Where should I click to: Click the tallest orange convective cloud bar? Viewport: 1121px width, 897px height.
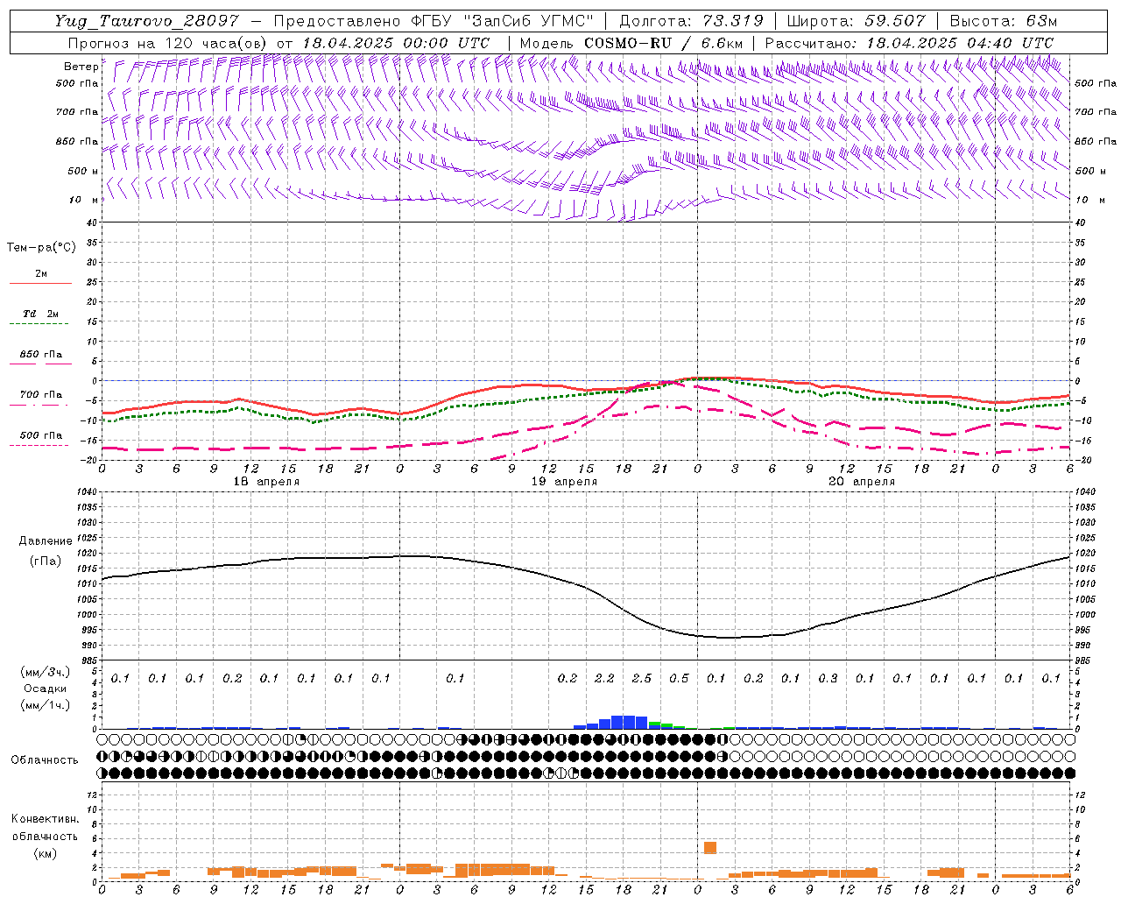click(x=709, y=847)
